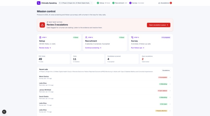
Task: Click the arrow on James Whitfield row
Action: [x=170, y=91]
